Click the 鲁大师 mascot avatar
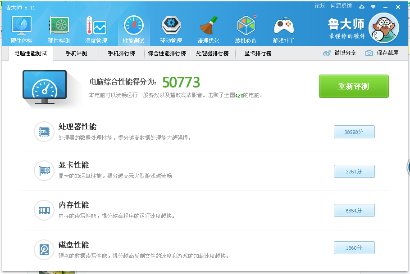410x274 pixels. pos(384,28)
